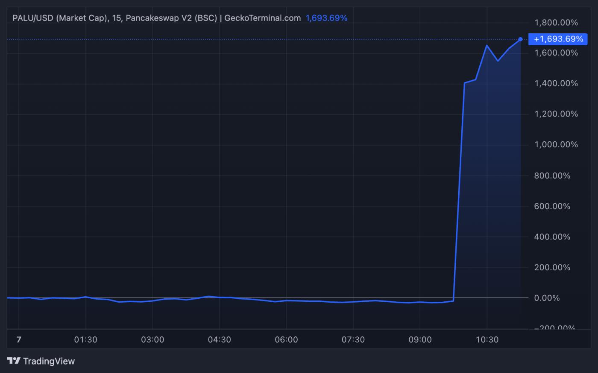
Task: Click the 10:30 time axis label
Action: 487,340
